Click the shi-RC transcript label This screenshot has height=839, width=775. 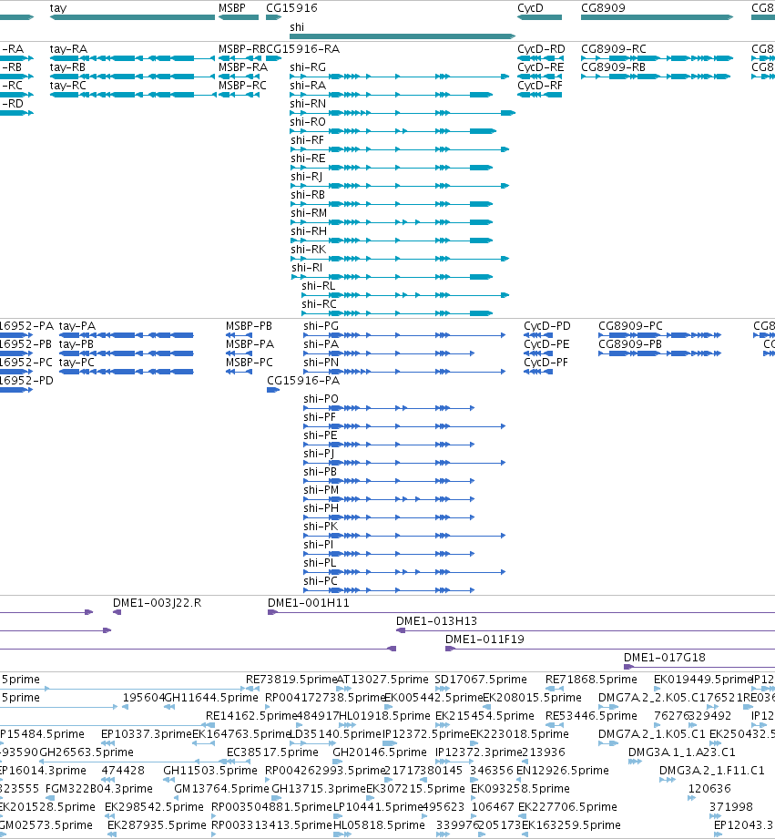point(319,304)
